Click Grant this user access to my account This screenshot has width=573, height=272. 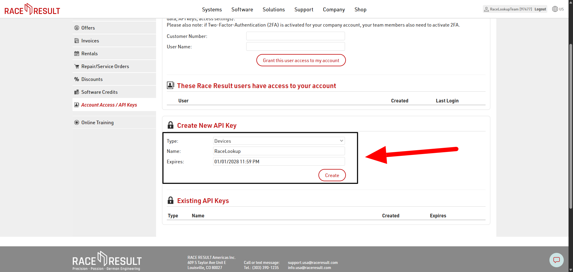[x=301, y=60]
